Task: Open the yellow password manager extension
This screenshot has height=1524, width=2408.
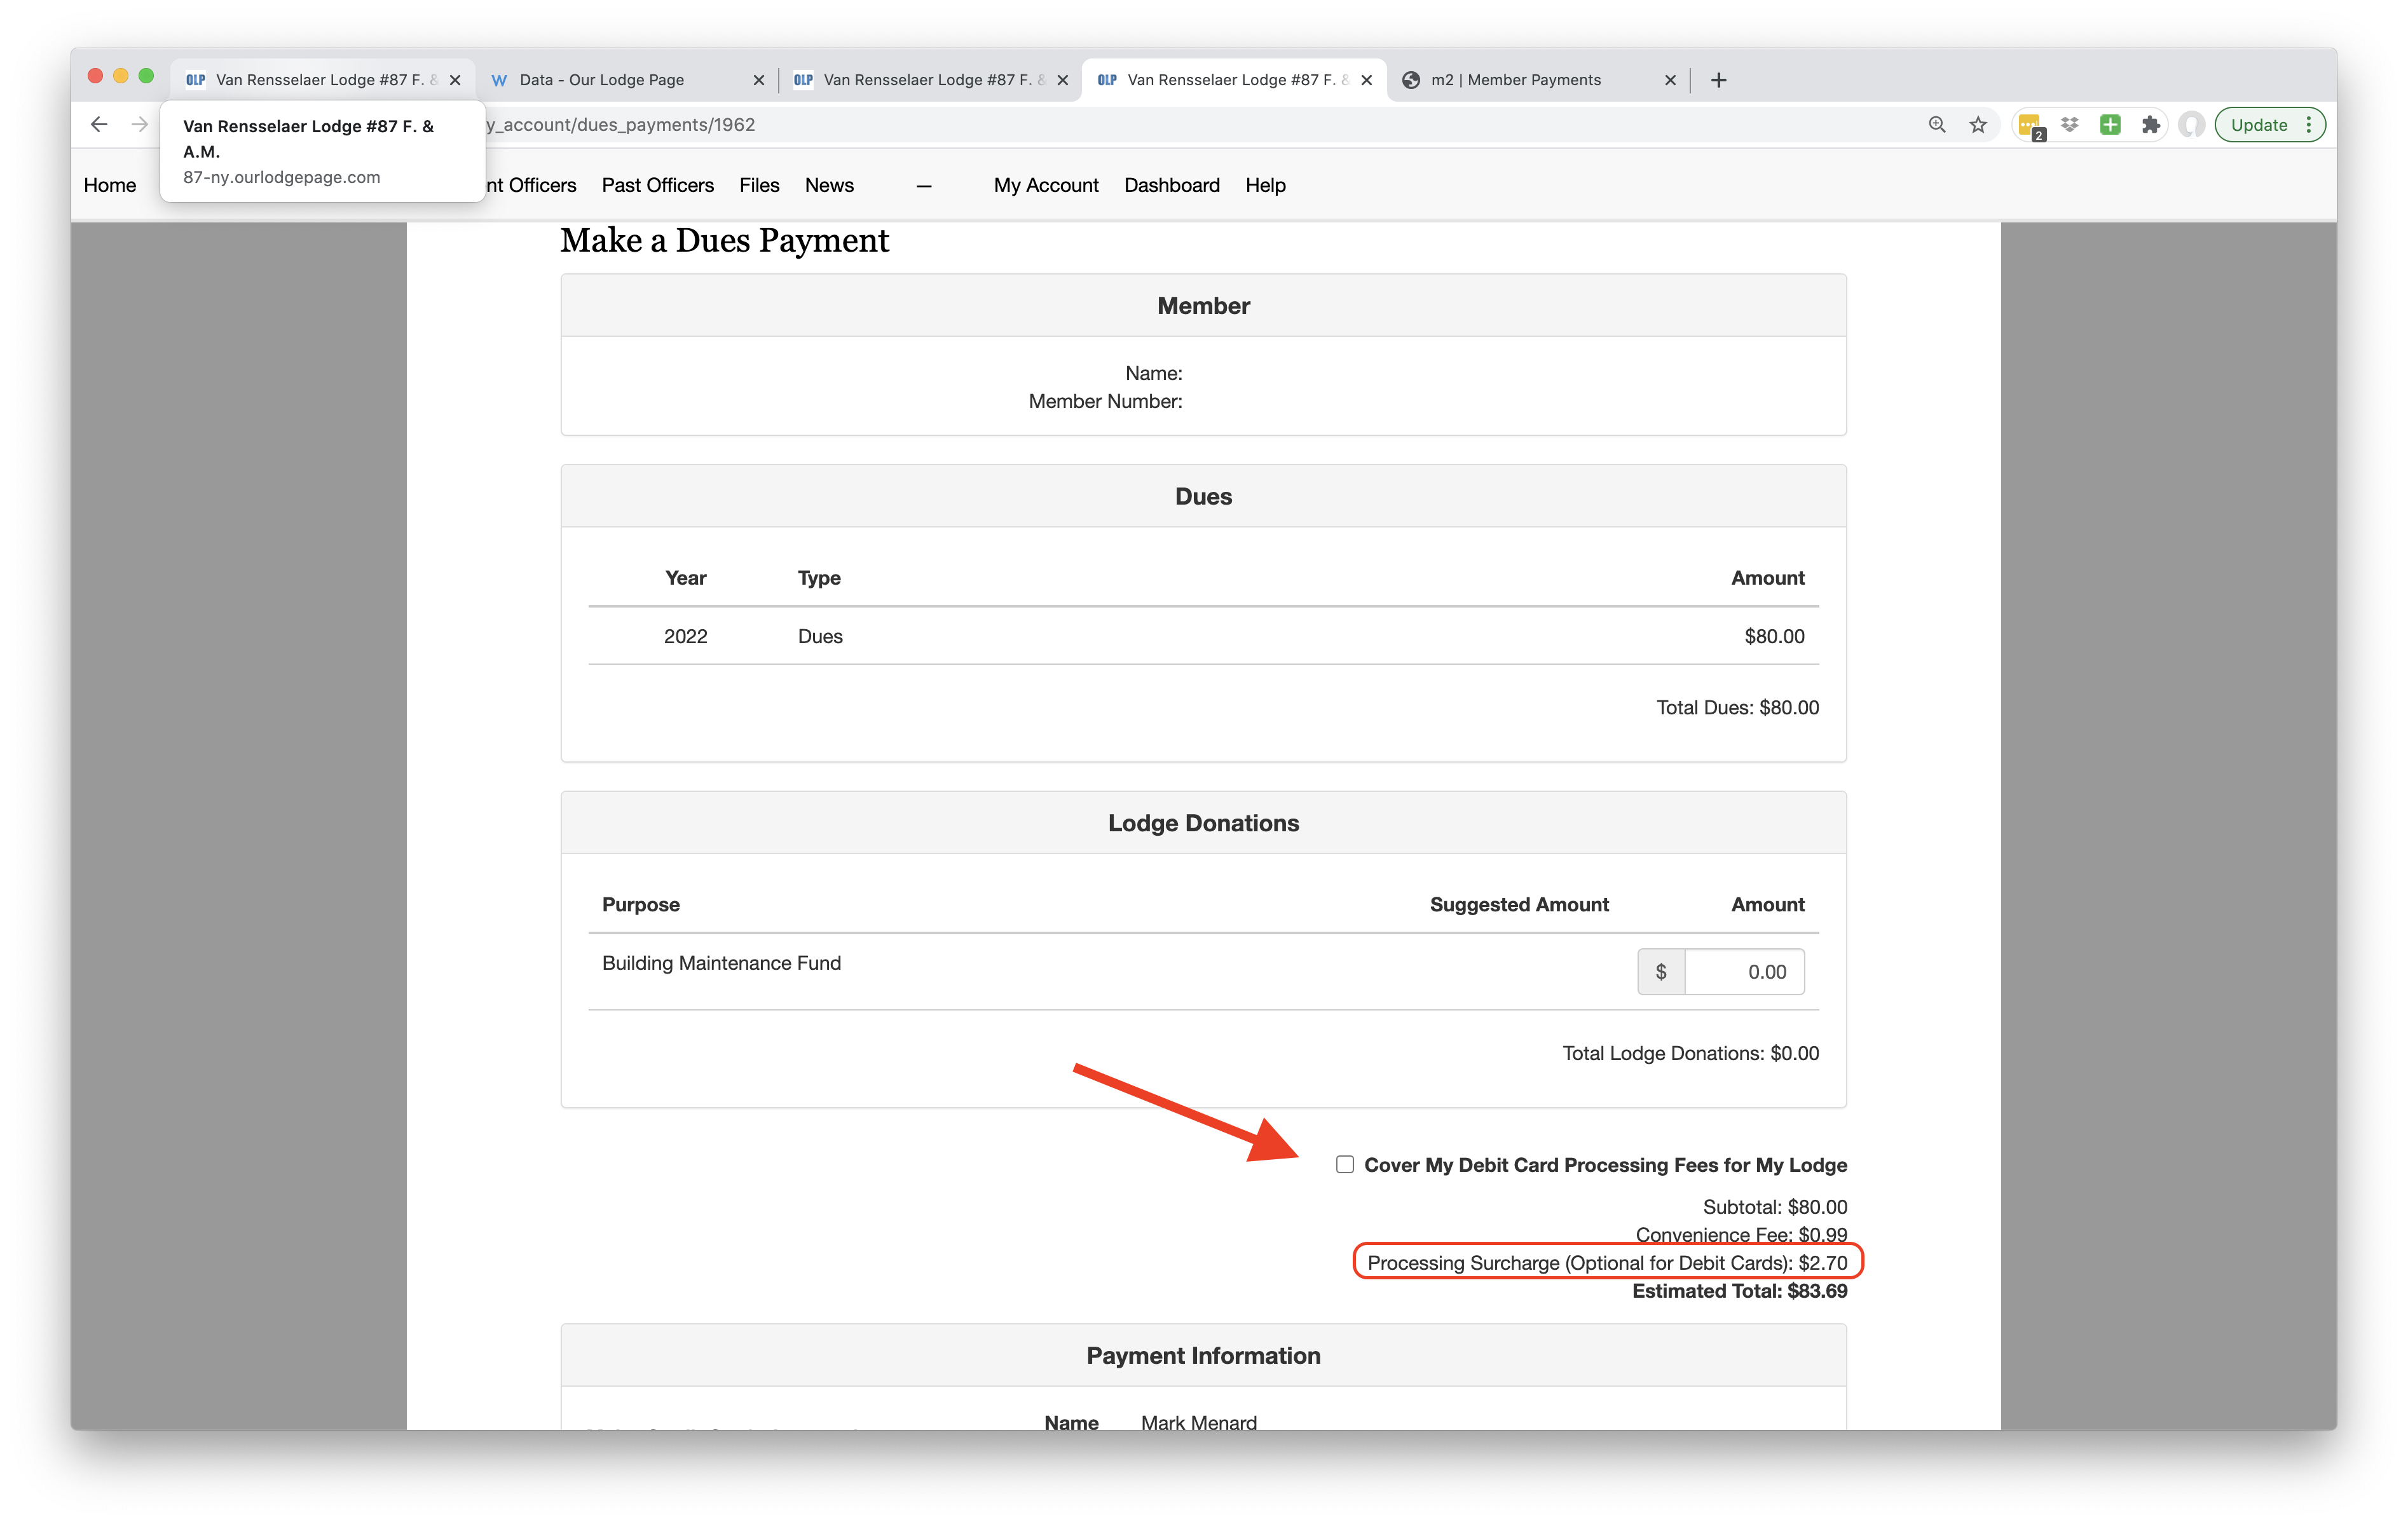Action: [x=2030, y=126]
